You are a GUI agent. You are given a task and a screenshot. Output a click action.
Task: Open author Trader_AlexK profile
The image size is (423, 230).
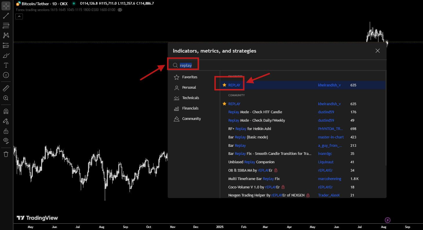(x=329, y=195)
